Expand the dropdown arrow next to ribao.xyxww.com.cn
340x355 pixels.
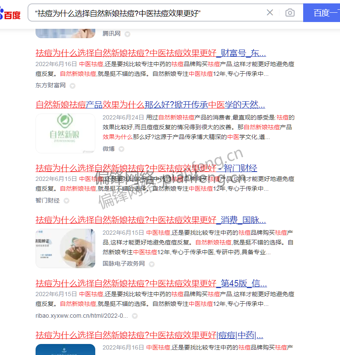coord(135,316)
